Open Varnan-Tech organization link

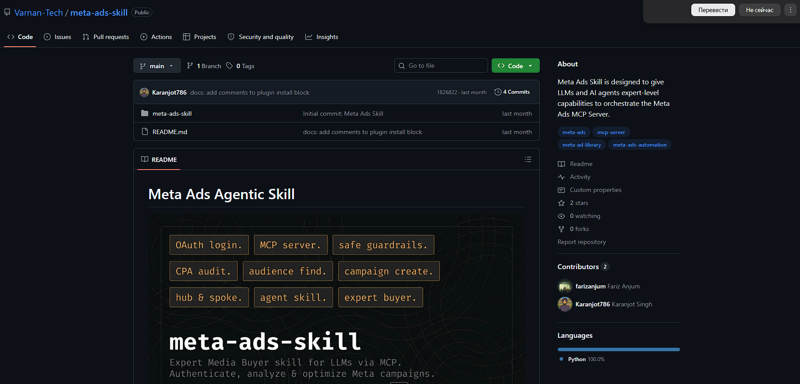click(39, 13)
